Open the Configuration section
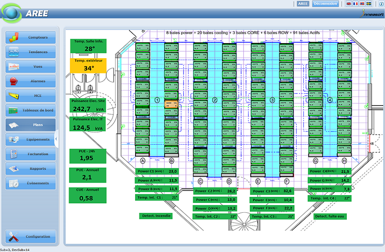The image size is (385, 252). coord(31,236)
